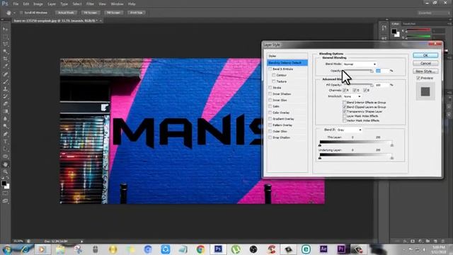Select the Zoom tool
453x255 pixels.
(x=5, y=171)
